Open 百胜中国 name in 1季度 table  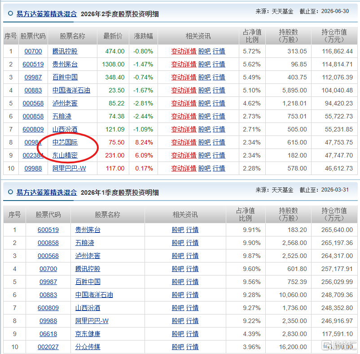click(88, 282)
